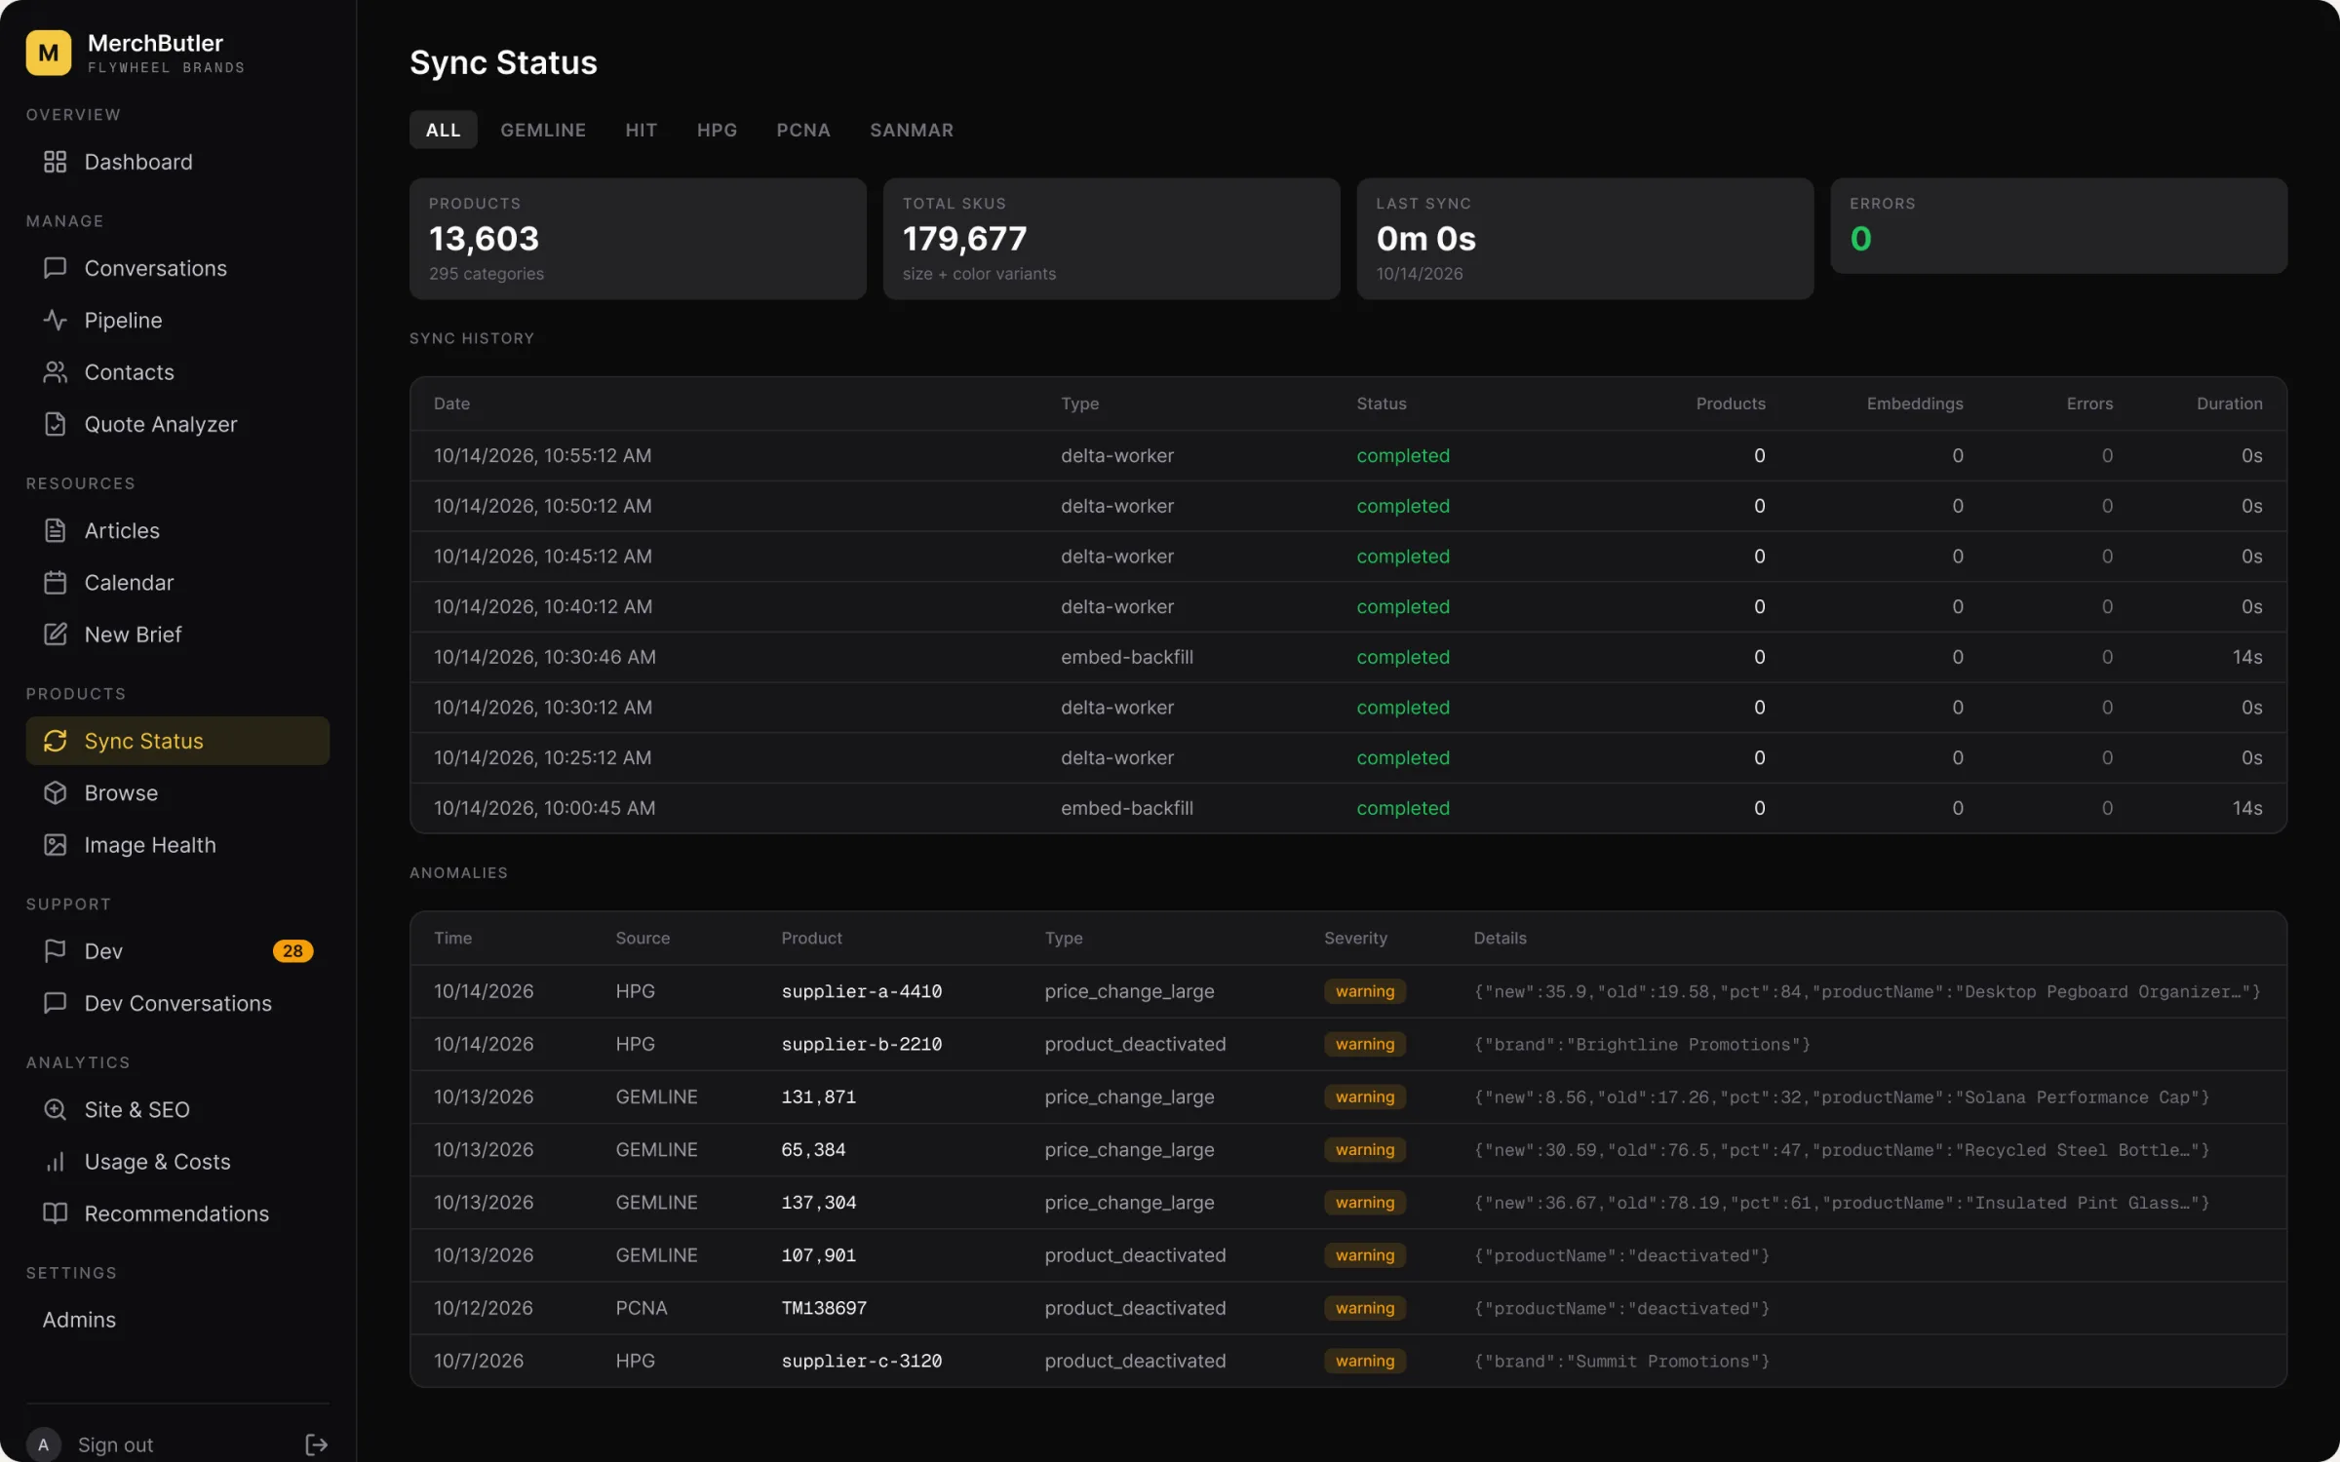Image resolution: width=2340 pixels, height=1462 pixels.
Task: Click the Articles file icon
Action: click(56, 530)
